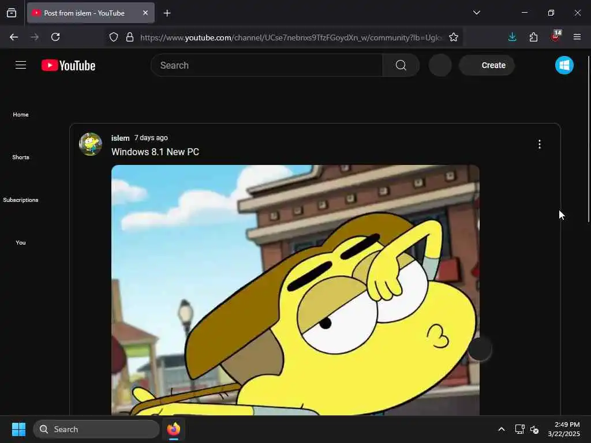591x443 pixels.
Task: Click the address bar URL
Action: click(x=290, y=37)
